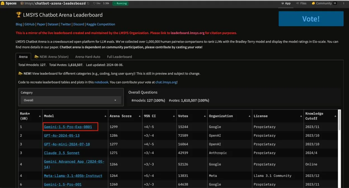Screen dimensions: 349x188
Task: Toggle sort on the Knowledge Cutoff column
Action: (x=335, y=116)
